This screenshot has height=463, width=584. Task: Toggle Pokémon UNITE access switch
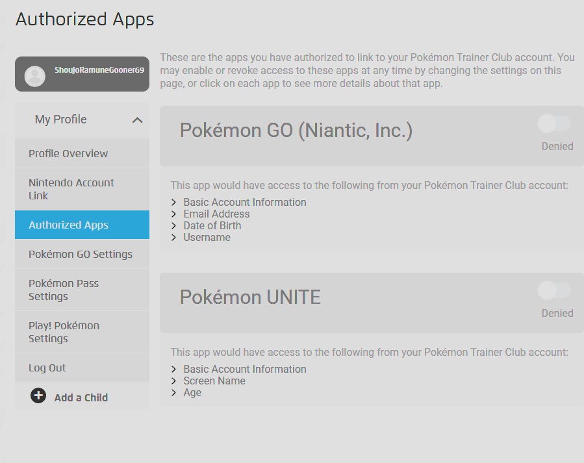555,290
